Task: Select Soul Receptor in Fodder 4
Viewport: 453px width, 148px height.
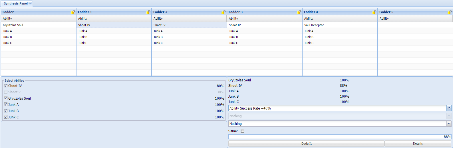Action: tap(314, 25)
